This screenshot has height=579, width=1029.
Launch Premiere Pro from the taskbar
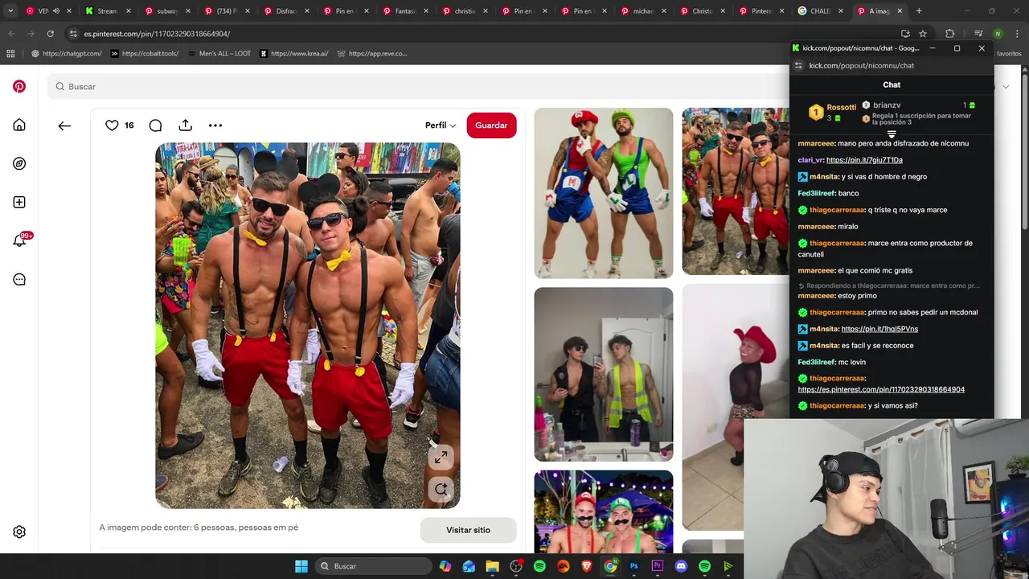(x=658, y=566)
